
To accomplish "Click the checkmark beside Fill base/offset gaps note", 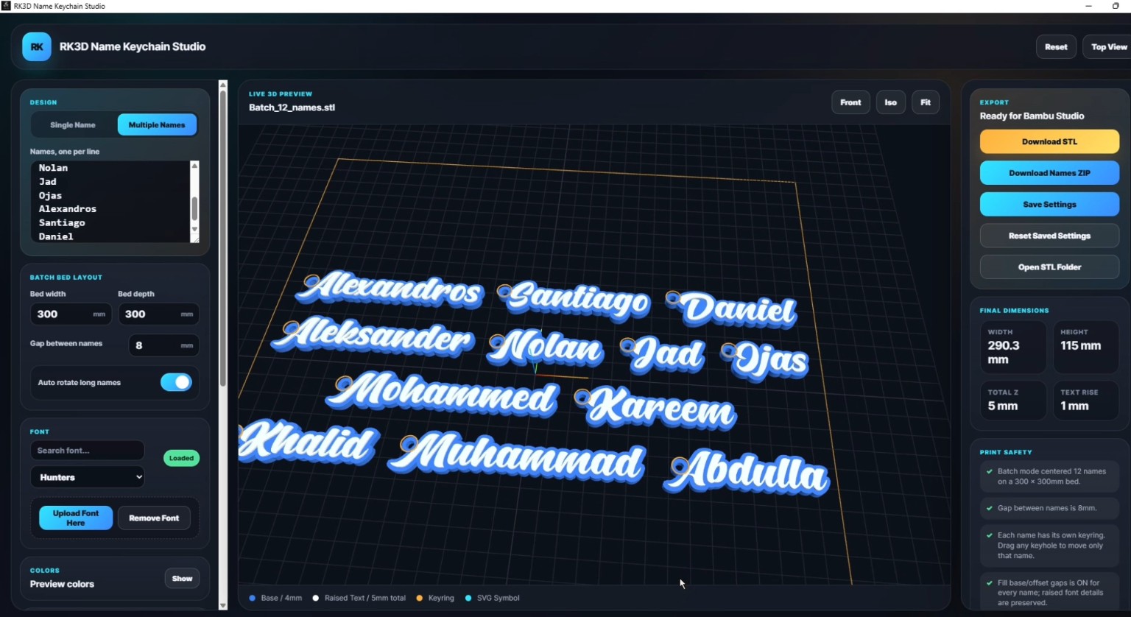I will point(989,582).
